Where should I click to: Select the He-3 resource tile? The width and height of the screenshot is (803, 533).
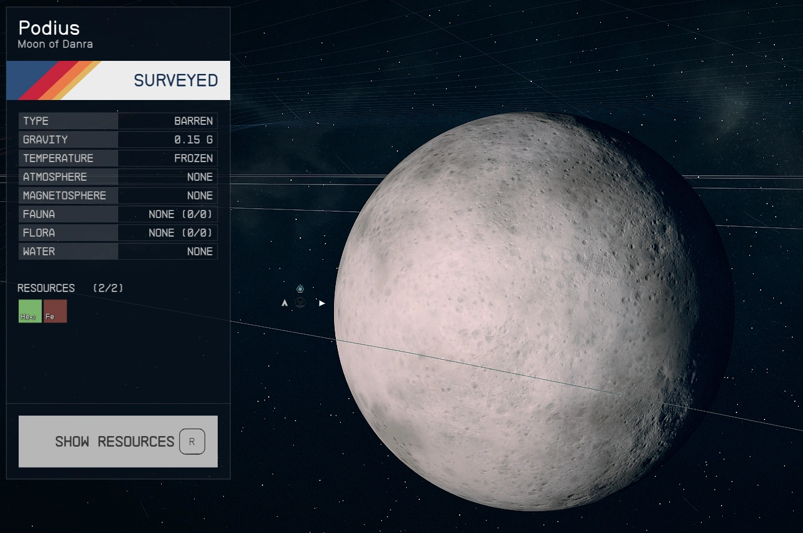tap(30, 311)
